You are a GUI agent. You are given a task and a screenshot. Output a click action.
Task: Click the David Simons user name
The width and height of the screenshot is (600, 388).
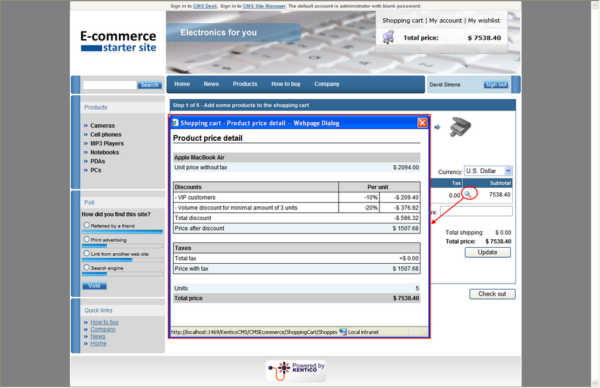click(x=445, y=85)
